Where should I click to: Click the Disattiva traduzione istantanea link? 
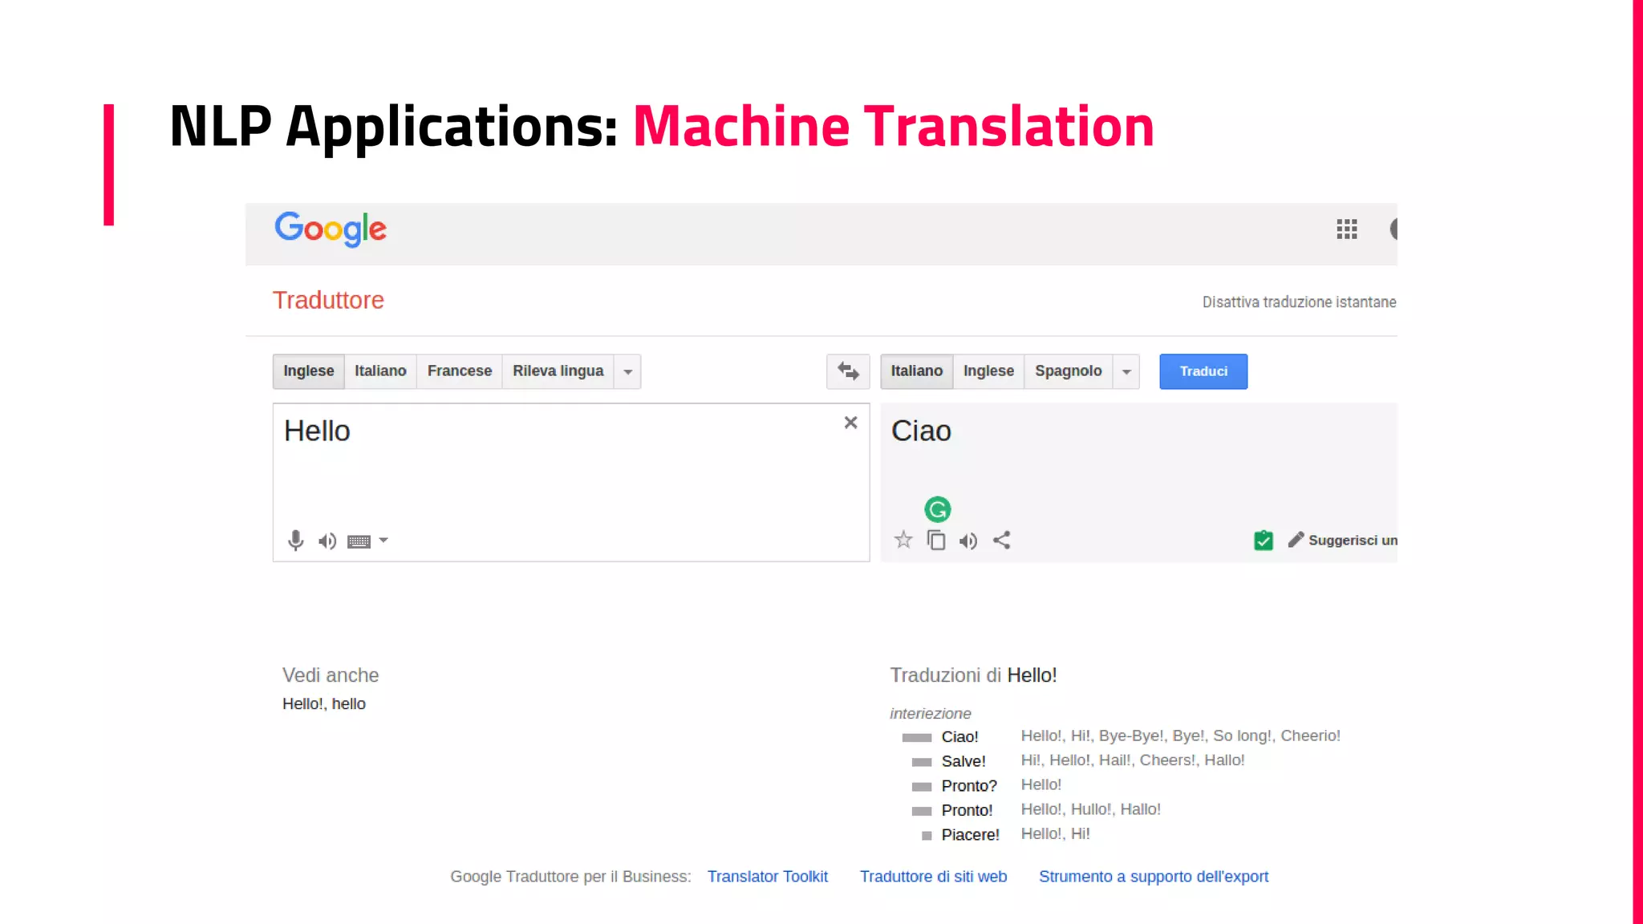pyautogui.click(x=1299, y=302)
